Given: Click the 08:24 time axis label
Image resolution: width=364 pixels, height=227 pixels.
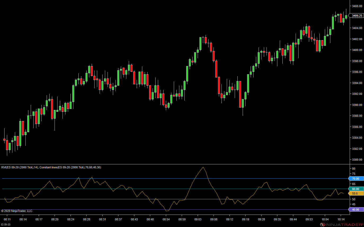Looking at the screenshot, I should tap(71, 220).
